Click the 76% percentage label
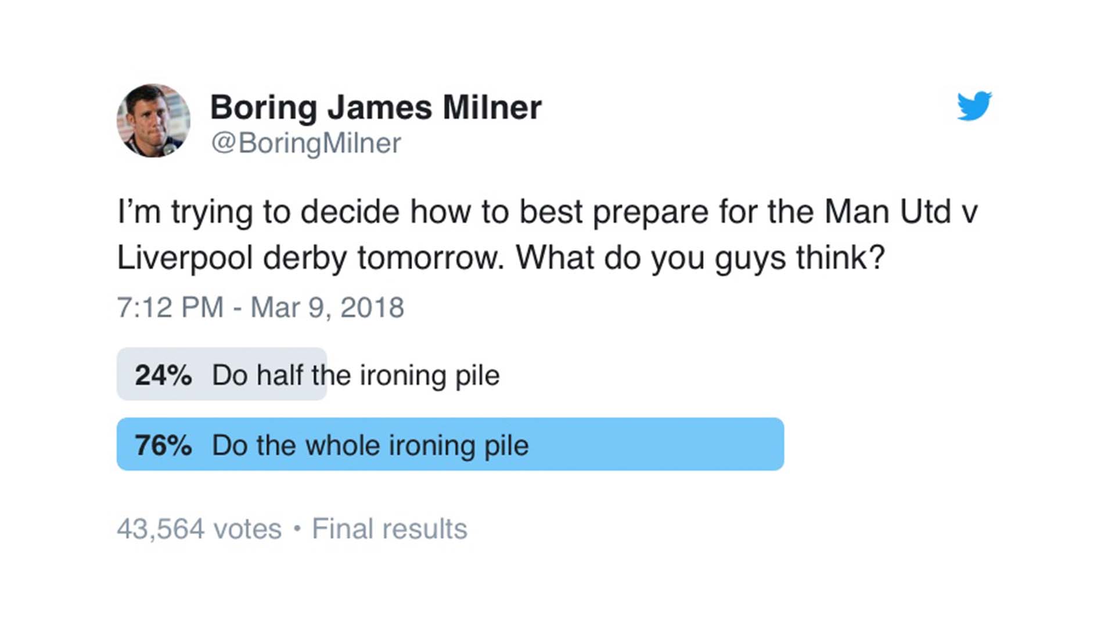Viewport: 1115px width, 627px height. pos(163,445)
